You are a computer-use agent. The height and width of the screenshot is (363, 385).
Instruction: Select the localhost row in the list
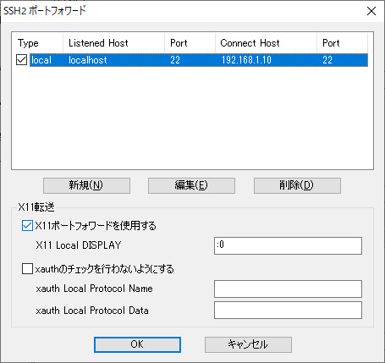point(199,60)
